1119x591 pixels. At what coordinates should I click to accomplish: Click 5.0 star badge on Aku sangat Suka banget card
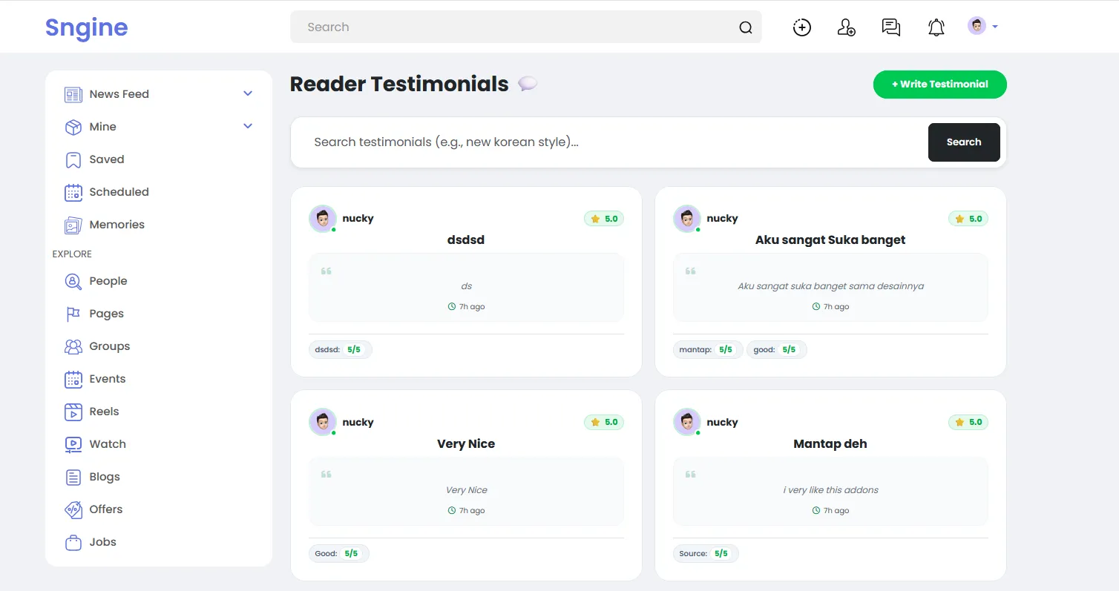click(968, 219)
